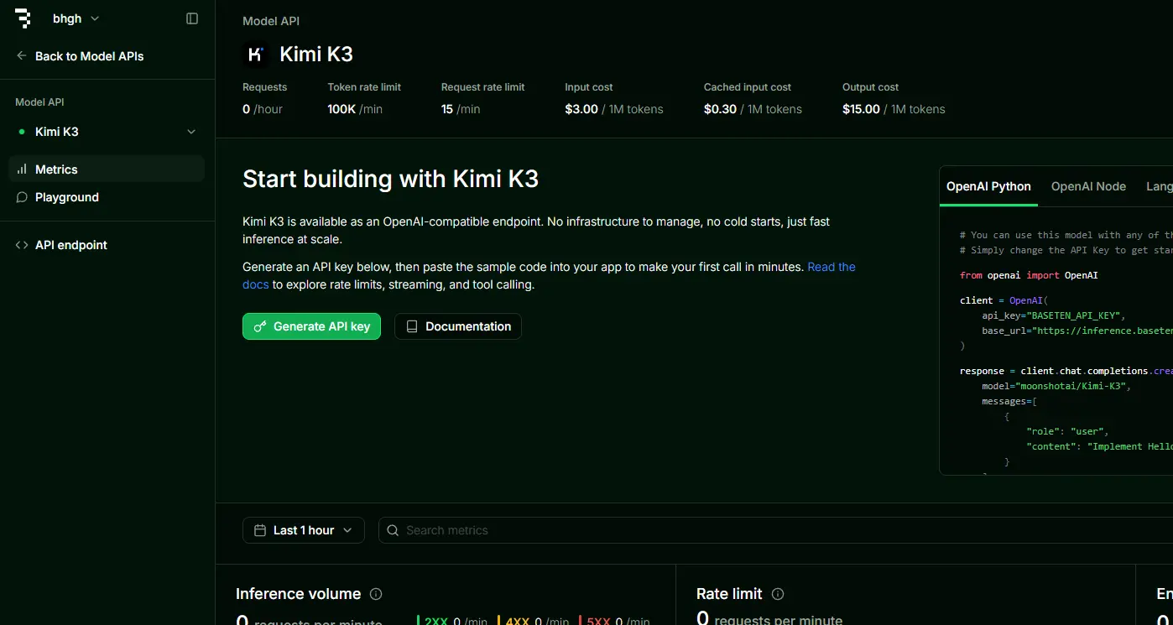Click the Kimi K3 model logo
This screenshot has width=1173, height=625.
point(255,55)
